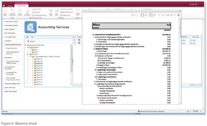Image resolution: width=207 pixels, height=126 pixels.
Task: Click Check Out in the ribbon
Action: click(x=36, y=9)
